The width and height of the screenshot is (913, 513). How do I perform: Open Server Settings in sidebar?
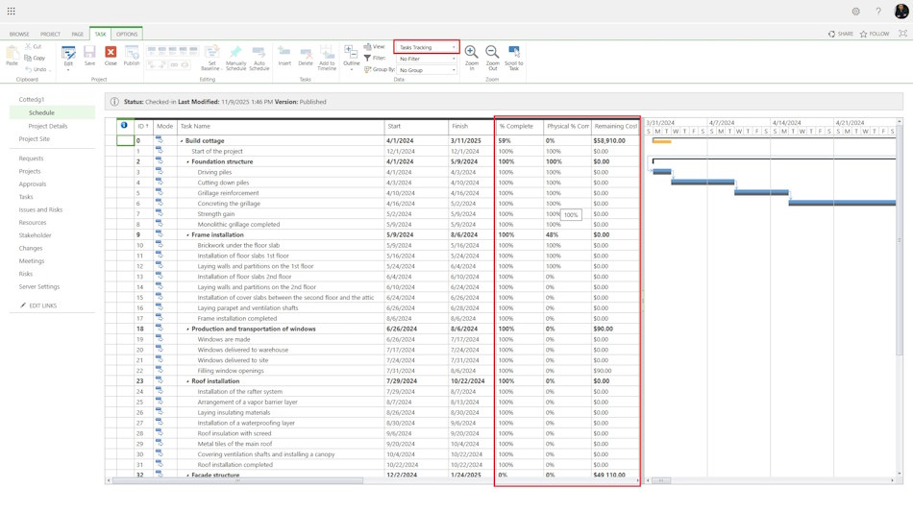[x=39, y=286]
